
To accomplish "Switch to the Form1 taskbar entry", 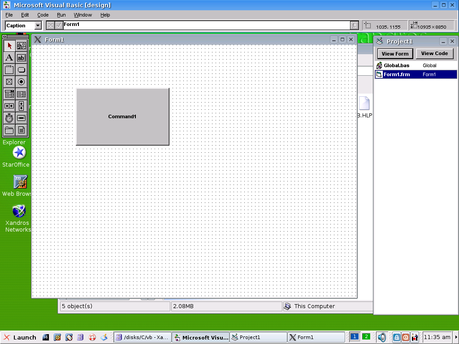I will tap(316, 337).
